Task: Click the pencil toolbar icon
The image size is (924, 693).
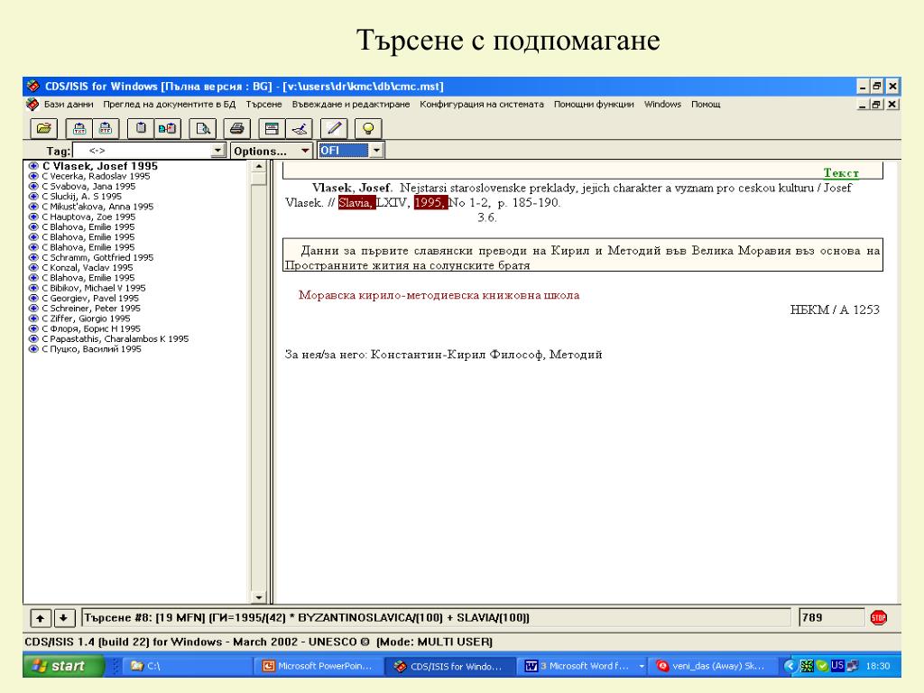Action: tap(334, 128)
